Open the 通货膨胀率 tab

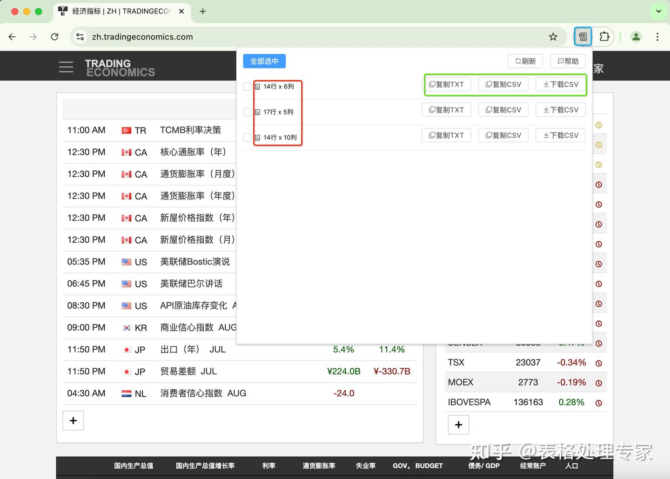click(319, 466)
